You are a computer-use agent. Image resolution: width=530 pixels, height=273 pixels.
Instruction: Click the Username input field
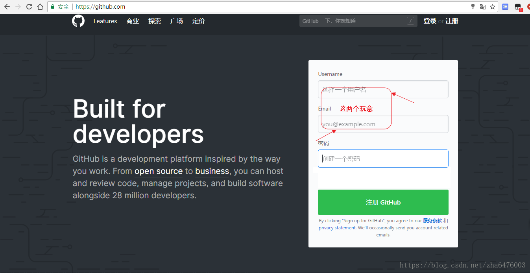tap(383, 89)
